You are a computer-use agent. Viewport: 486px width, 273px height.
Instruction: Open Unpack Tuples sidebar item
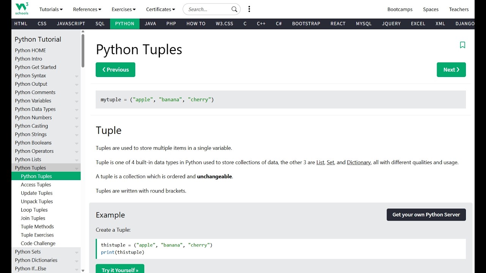point(46,201)
